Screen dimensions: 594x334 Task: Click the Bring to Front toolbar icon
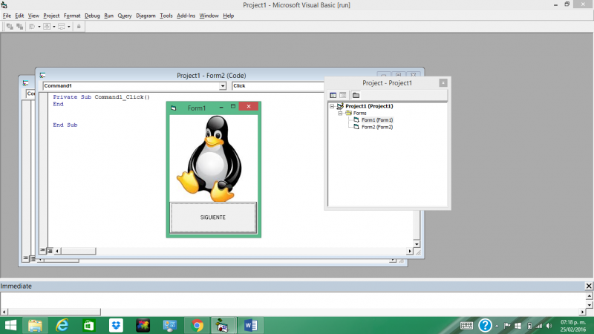click(x=10, y=27)
